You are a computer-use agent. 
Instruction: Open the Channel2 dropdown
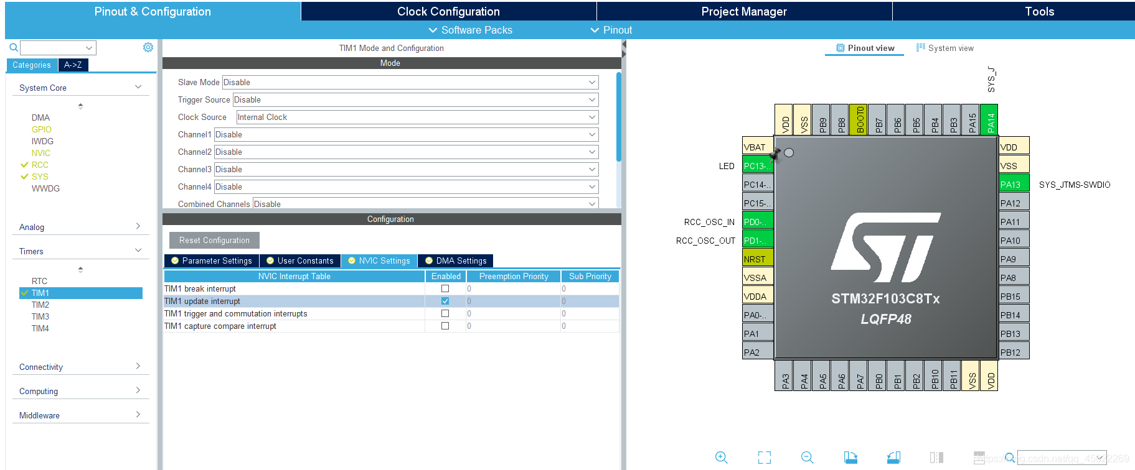tap(406, 152)
